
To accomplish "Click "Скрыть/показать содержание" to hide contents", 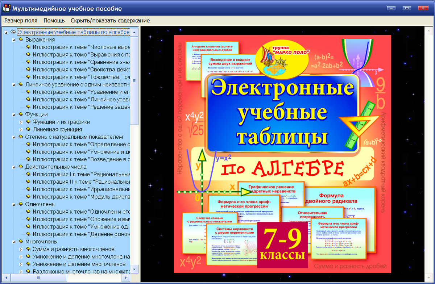I will pos(109,21).
